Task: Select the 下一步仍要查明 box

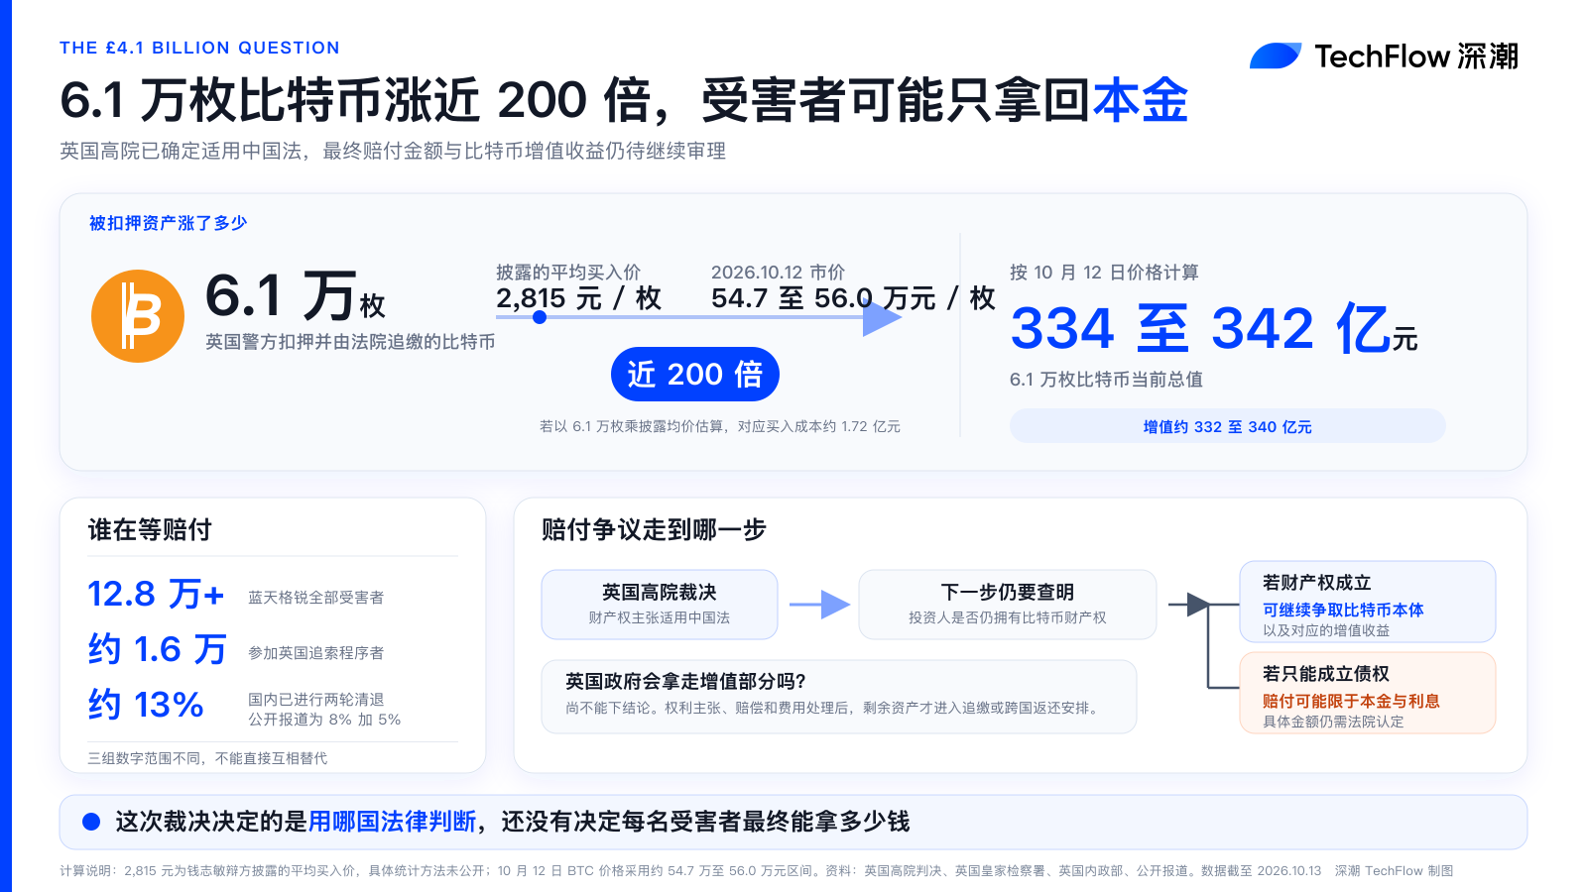Action: click(1008, 605)
